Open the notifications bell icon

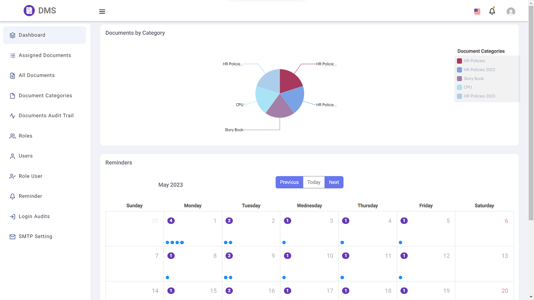492,11
